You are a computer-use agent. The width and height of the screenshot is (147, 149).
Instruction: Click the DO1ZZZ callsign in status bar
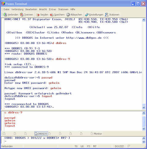(x=119, y=146)
